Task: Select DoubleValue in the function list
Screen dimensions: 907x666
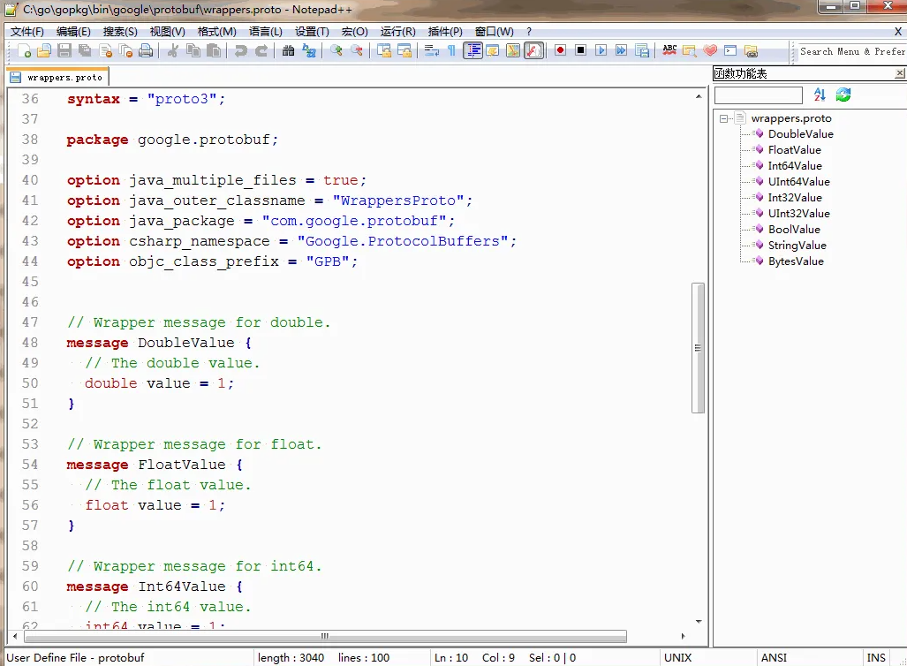Action: 800,134
